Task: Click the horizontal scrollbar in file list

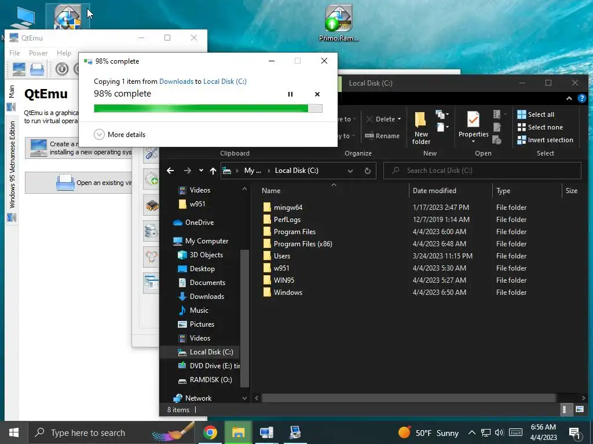Action: 408,398
